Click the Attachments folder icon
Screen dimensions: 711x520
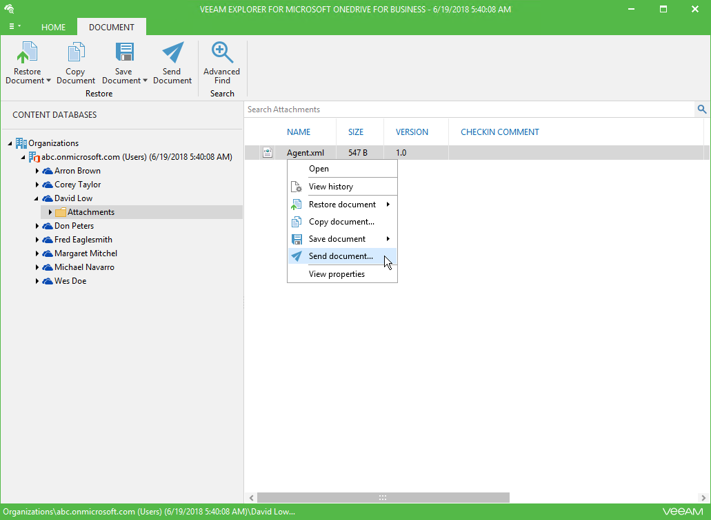60,212
